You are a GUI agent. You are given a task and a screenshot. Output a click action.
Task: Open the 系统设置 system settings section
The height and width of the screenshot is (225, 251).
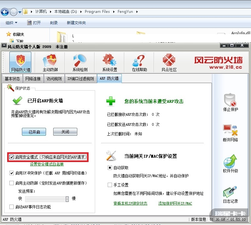(x=110, y=62)
